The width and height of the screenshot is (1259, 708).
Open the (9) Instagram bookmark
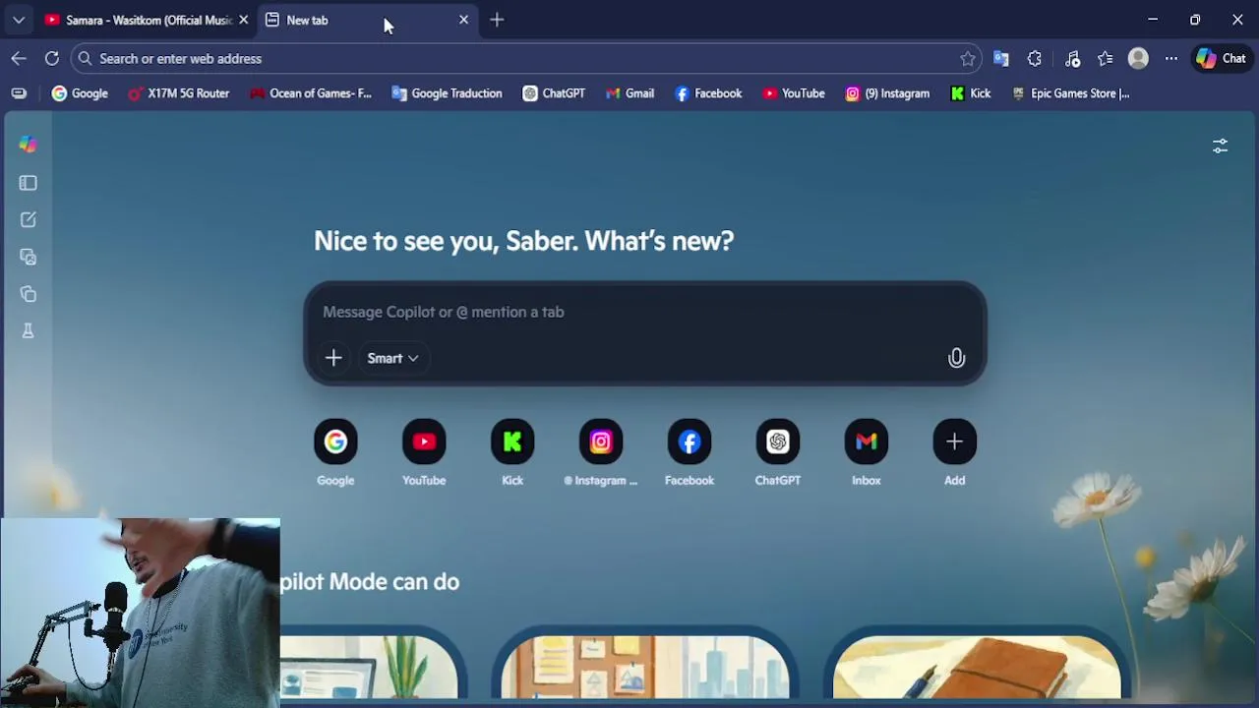[x=887, y=93]
